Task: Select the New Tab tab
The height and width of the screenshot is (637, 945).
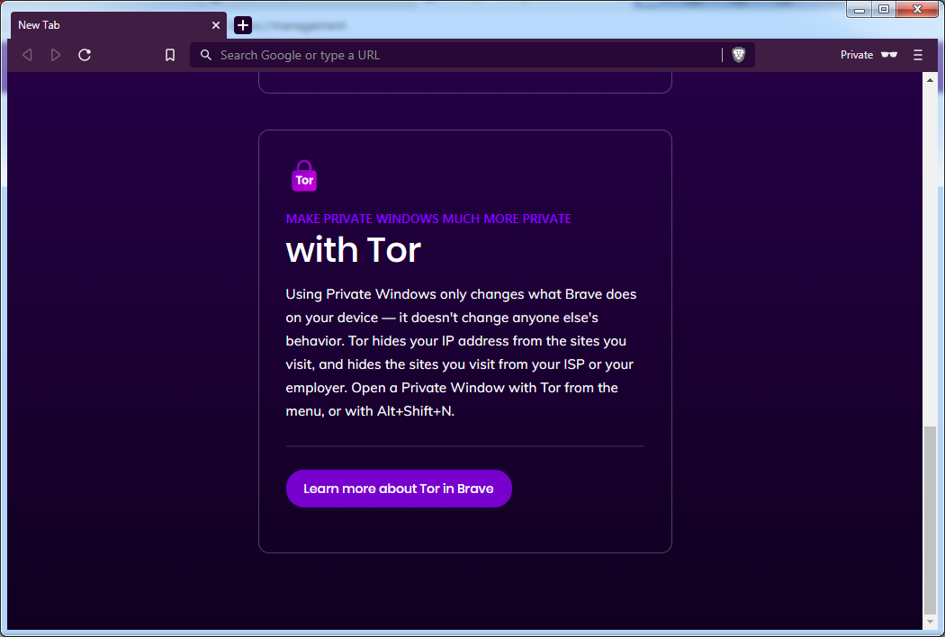Action: (x=118, y=25)
